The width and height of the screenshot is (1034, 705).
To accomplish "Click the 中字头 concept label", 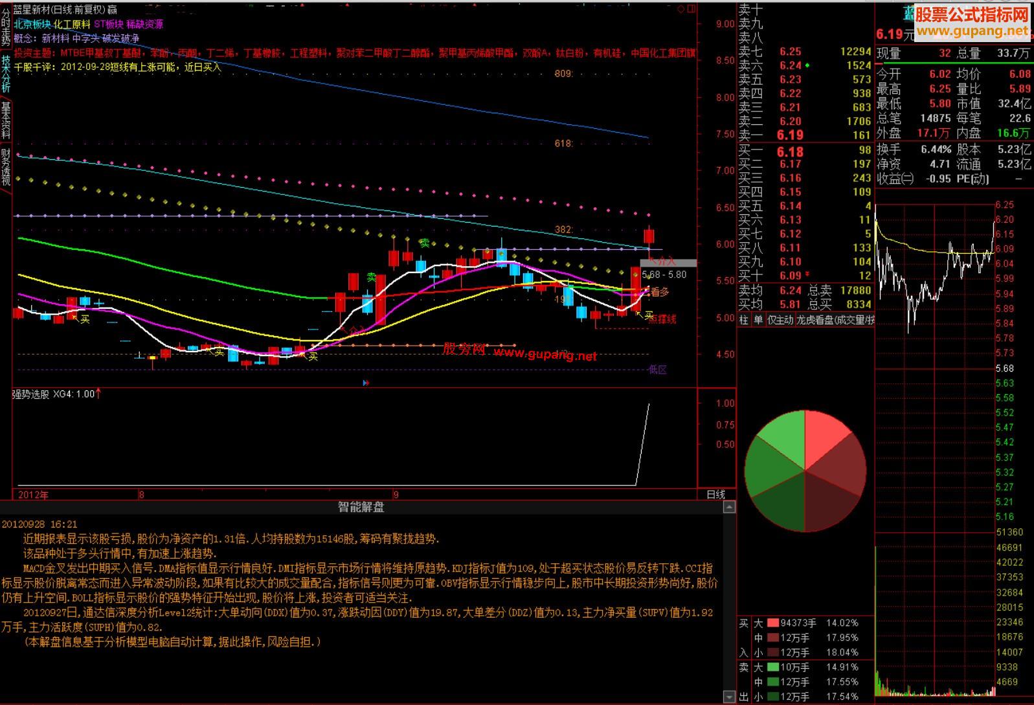I will tap(87, 38).
